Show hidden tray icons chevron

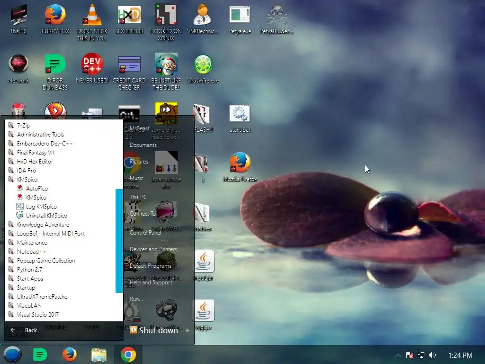(x=398, y=355)
